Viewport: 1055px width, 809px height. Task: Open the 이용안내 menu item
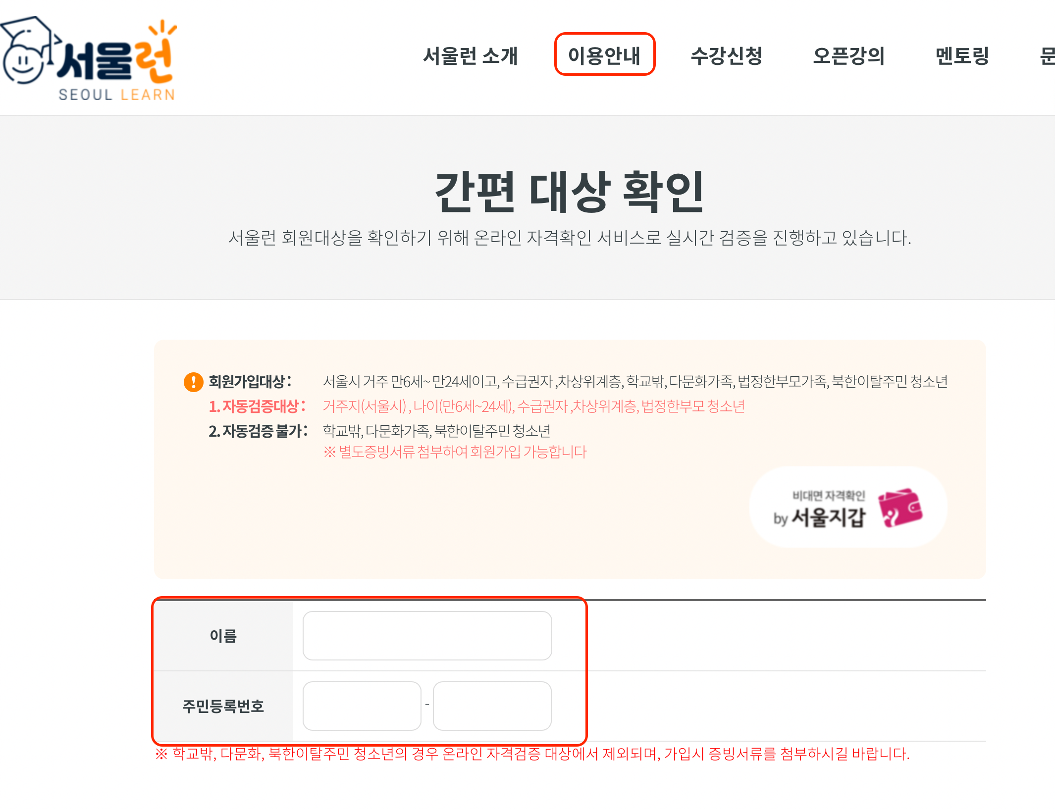[605, 55]
